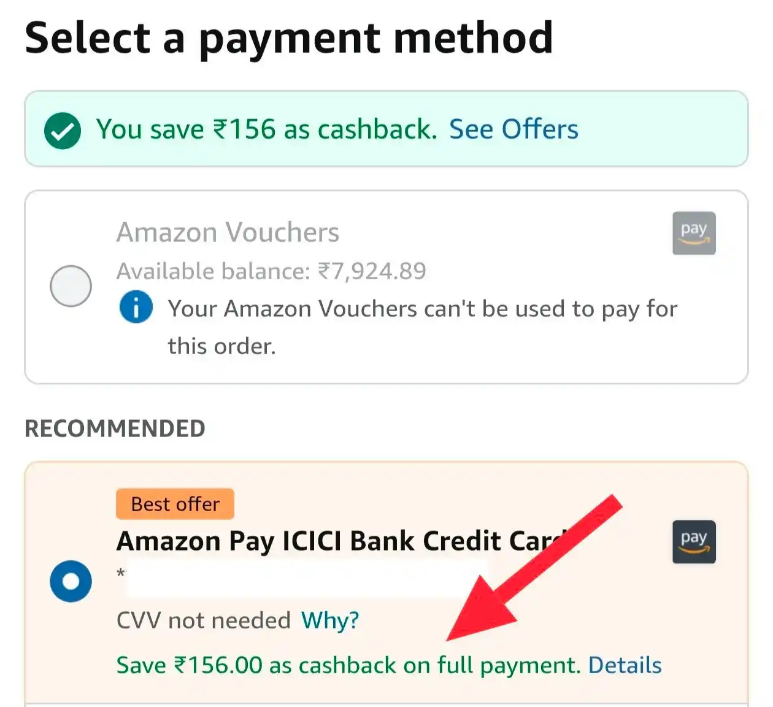Click the Amazon Pay logo on Amazon Vouchers card
The height and width of the screenshot is (707, 773).
pyautogui.click(x=693, y=233)
